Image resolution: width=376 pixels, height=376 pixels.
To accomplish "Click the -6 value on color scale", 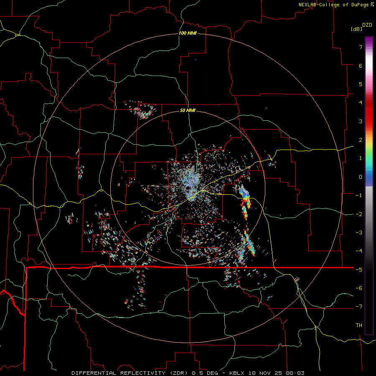I will coord(359,288).
